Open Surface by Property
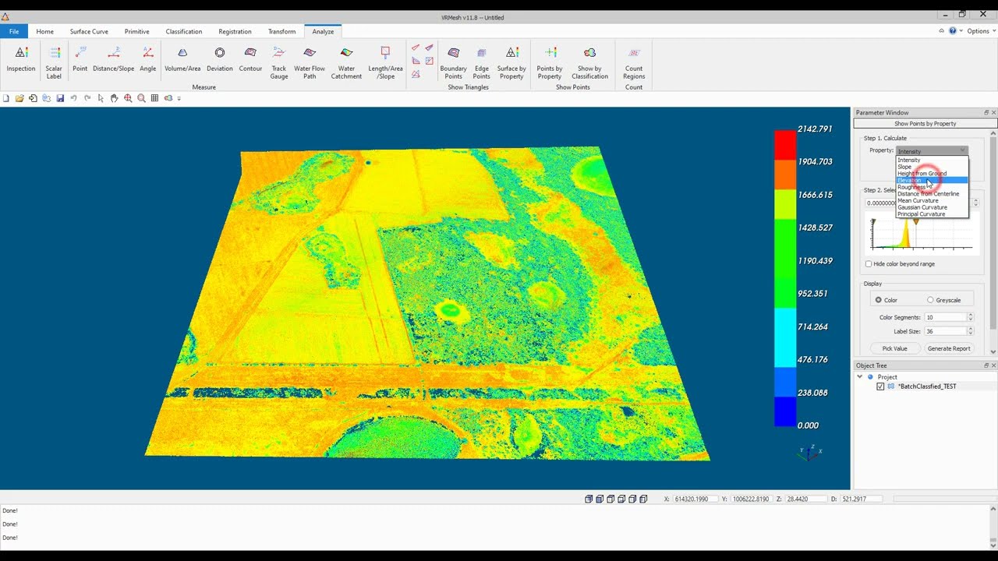Image resolution: width=998 pixels, height=561 pixels. tap(511, 62)
